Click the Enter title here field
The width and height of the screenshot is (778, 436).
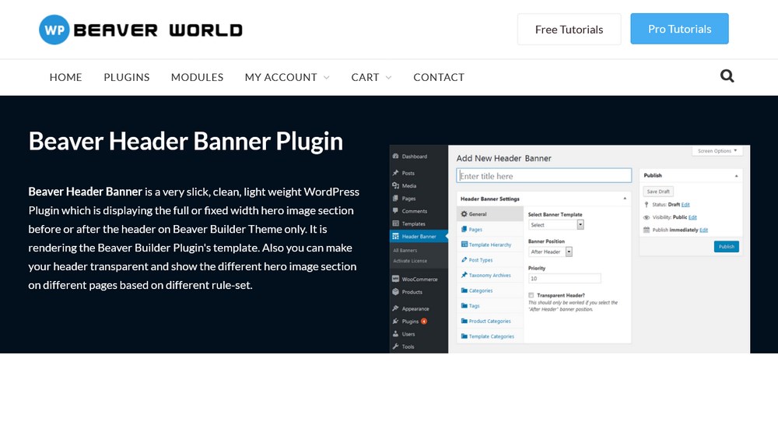[x=544, y=176]
